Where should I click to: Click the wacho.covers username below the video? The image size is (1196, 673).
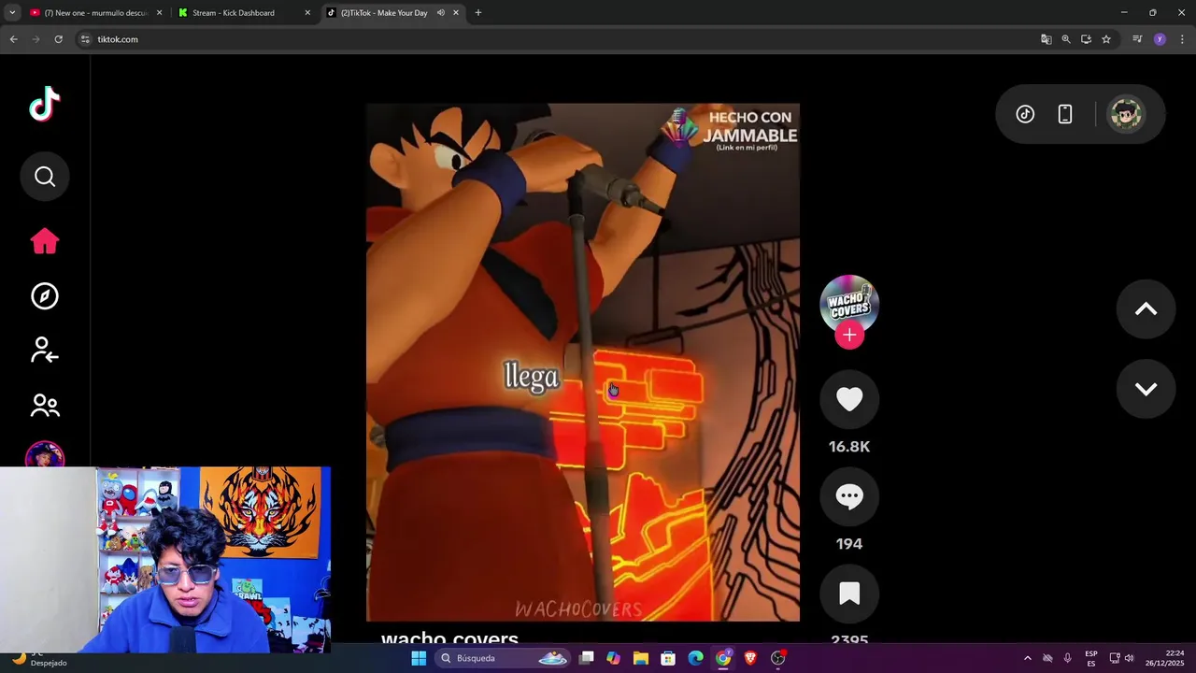pyautogui.click(x=449, y=639)
